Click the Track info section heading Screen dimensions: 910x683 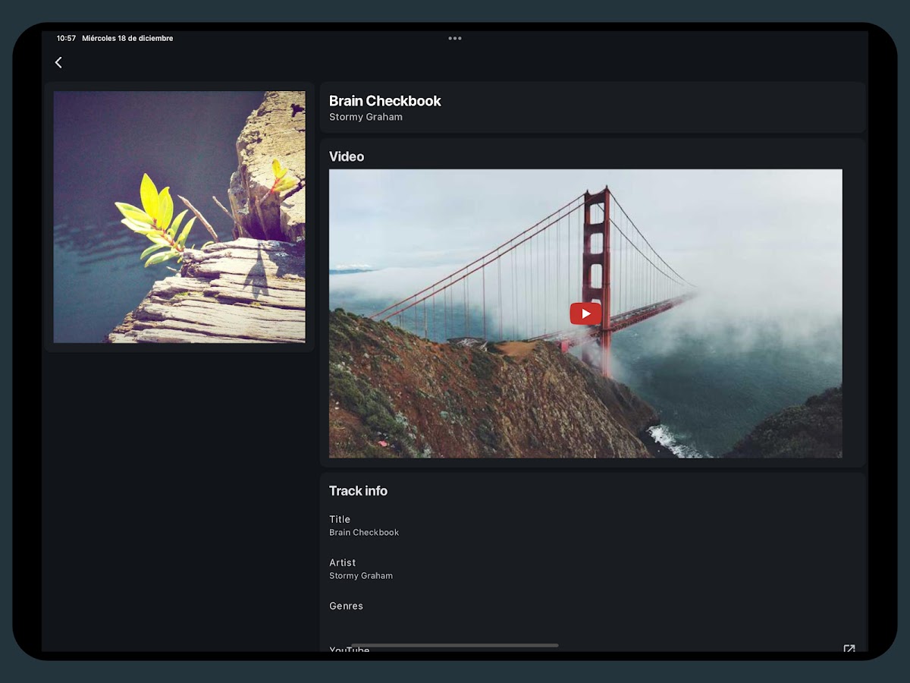point(358,491)
